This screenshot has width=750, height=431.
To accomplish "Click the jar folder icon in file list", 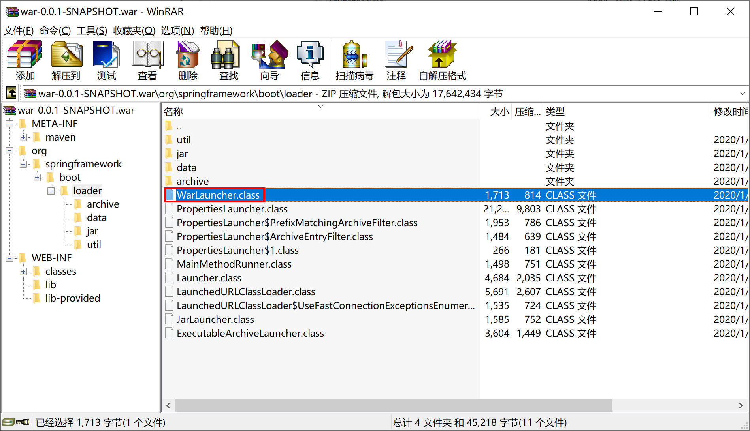I will click(x=169, y=154).
